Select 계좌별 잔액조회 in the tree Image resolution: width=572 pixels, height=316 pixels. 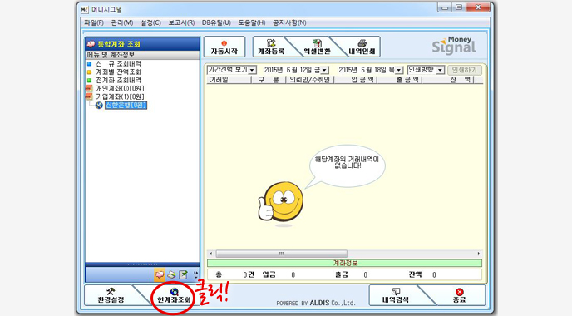pos(118,72)
